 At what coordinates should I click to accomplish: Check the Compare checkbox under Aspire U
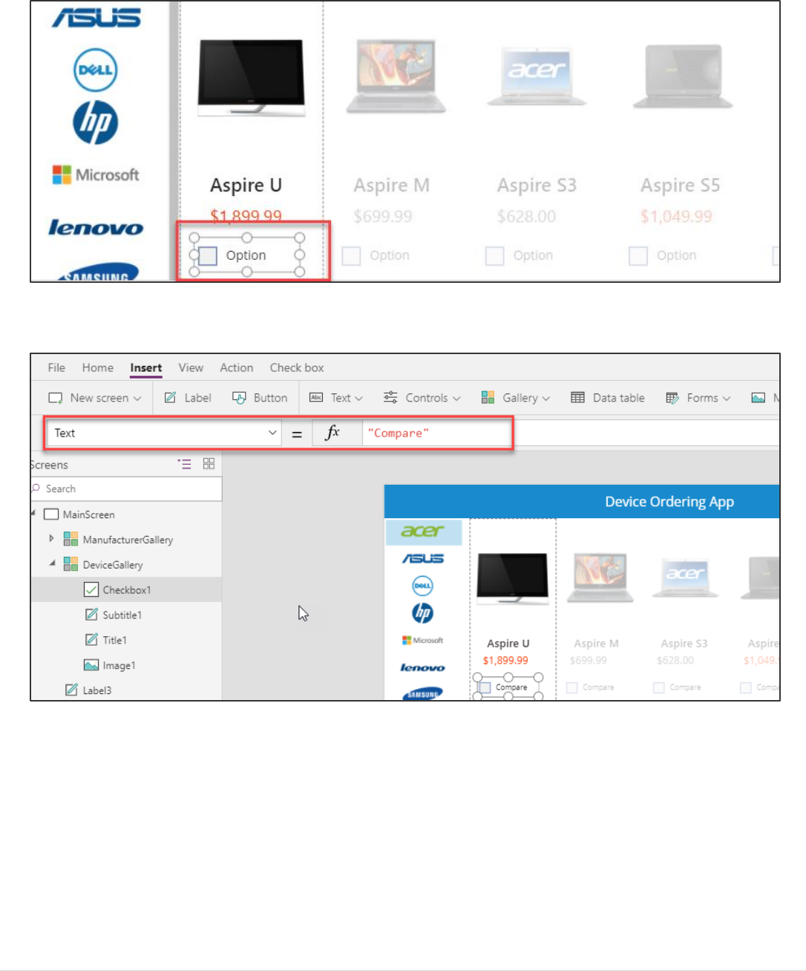pyautogui.click(x=485, y=687)
